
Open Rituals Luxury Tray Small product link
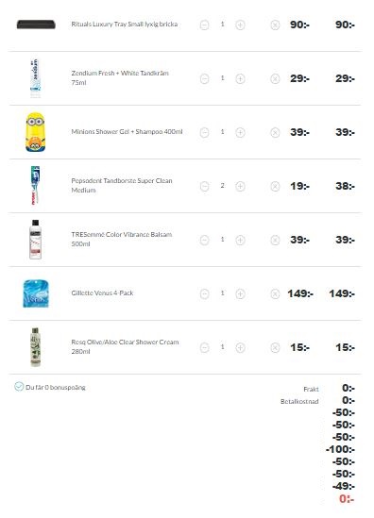click(x=125, y=25)
